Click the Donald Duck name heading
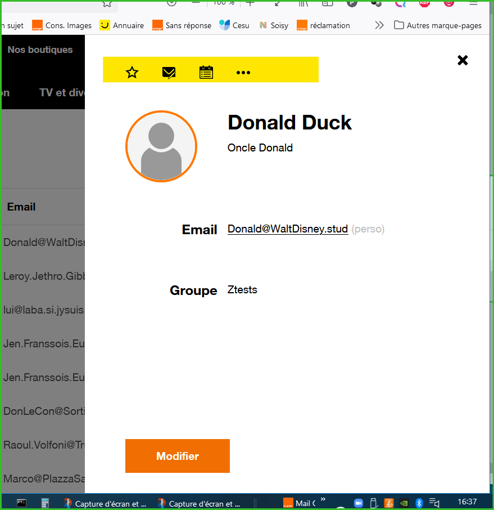 289,123
